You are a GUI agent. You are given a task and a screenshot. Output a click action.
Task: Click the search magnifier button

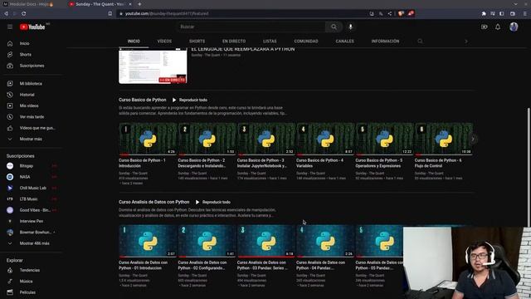click(x=334, y=27)
